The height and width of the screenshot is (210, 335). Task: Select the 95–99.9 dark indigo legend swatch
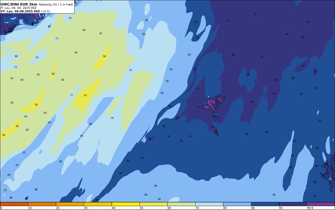pyautogui.click(x=293, y=204)
